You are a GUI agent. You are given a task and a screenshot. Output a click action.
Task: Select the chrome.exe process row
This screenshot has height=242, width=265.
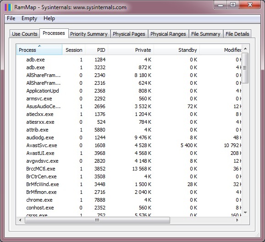129,200
